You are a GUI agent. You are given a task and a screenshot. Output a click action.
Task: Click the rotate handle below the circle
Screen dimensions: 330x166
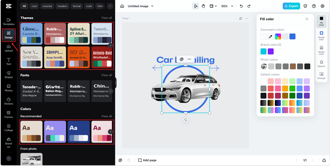tap(186, 120)
